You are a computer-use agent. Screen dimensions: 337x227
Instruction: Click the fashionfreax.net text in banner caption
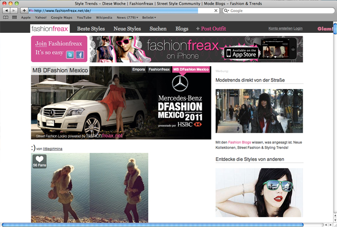(105, 136)
